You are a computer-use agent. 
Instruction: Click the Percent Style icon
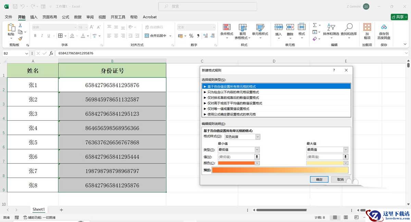191,36
